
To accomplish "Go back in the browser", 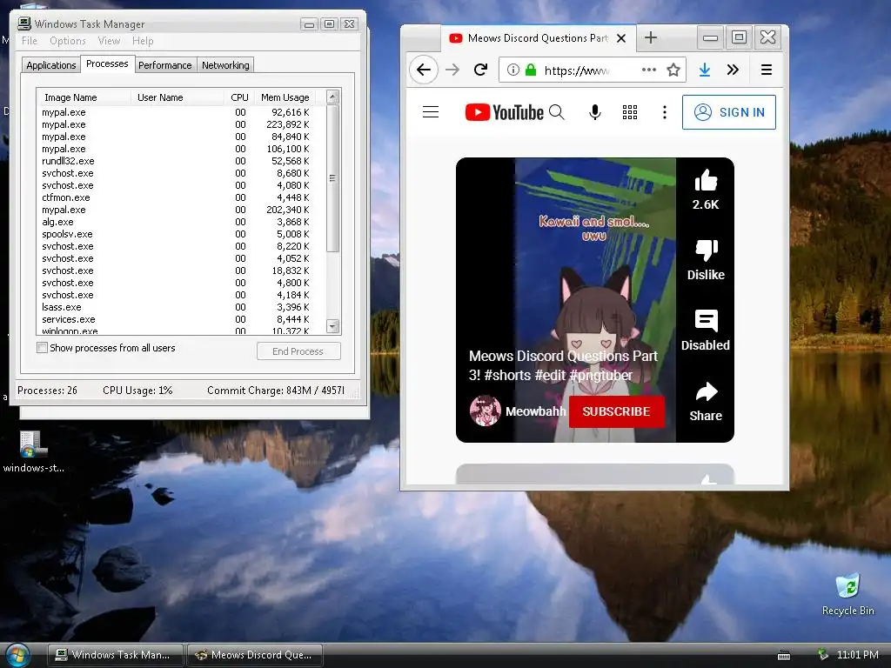I will [424, 70].
